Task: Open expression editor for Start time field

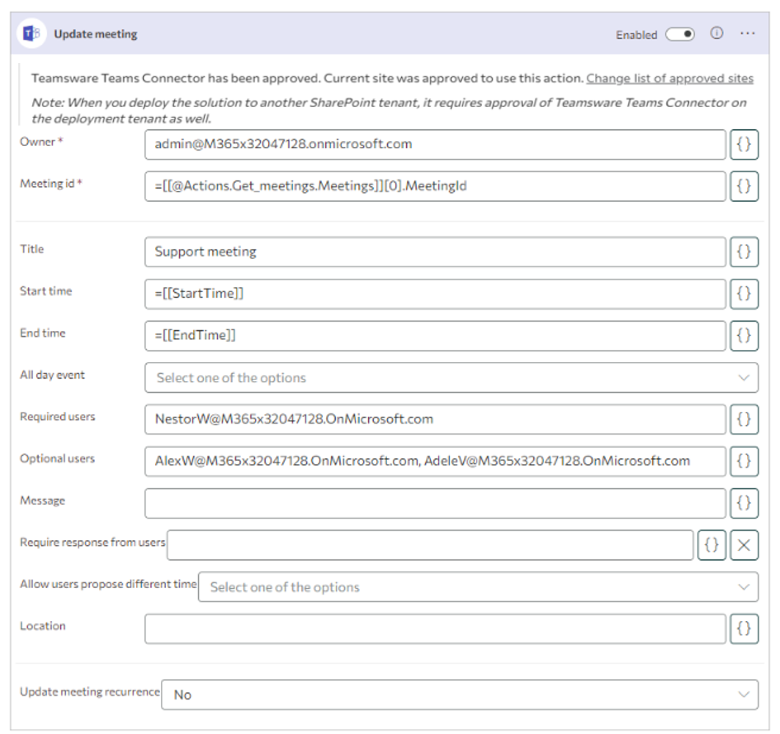Action: tap(744, 294)
